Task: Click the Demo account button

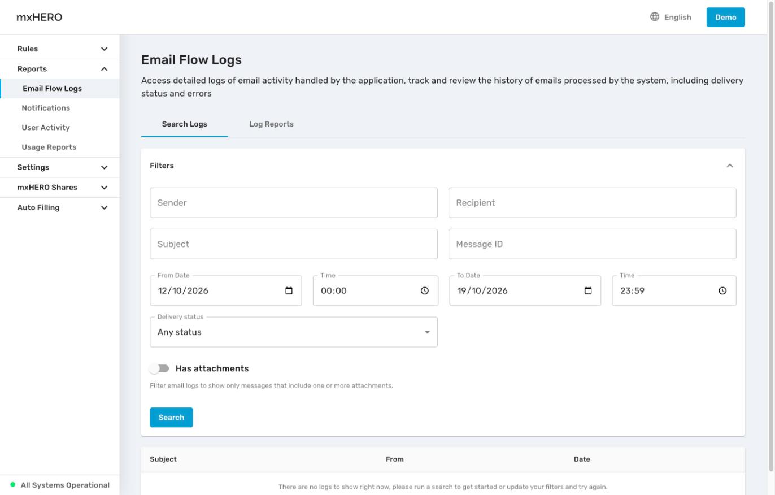Action: 726,18
